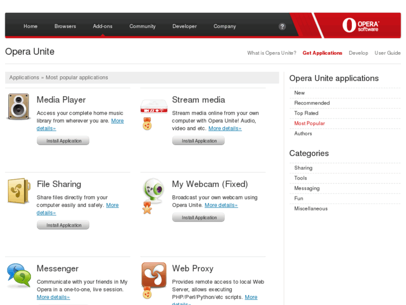Click the Opera Unite page heading

[30, 51]
